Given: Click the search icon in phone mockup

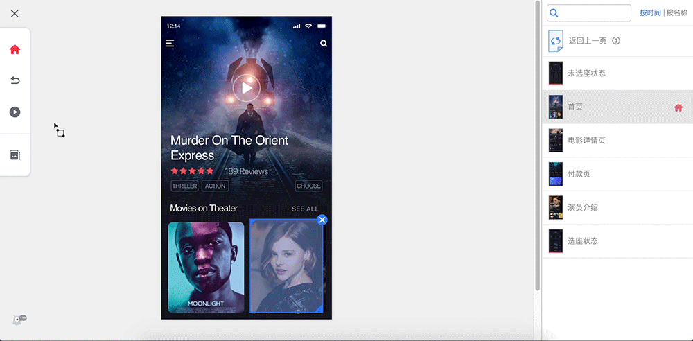Looking at the screenshot, I should click(324, 44).
